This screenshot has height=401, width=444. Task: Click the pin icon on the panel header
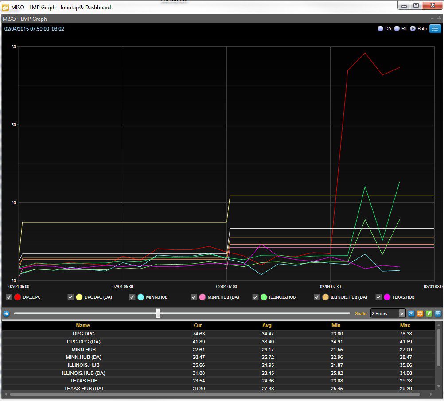(439, 18)
